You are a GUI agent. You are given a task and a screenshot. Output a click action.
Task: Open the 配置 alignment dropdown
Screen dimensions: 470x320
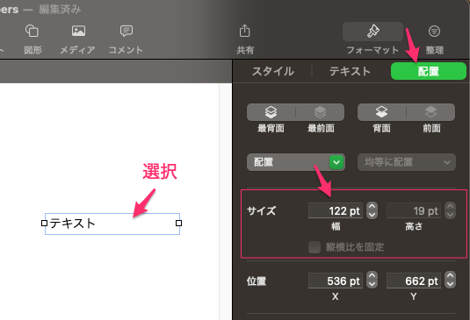(x=296, y=162)
